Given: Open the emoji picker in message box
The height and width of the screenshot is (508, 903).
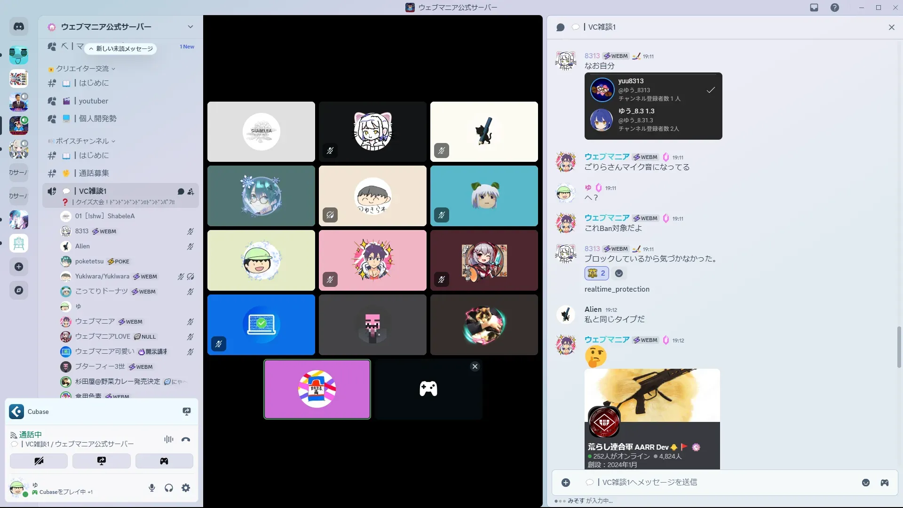Looking at the screenshot, I should click(x=865, y=483).
